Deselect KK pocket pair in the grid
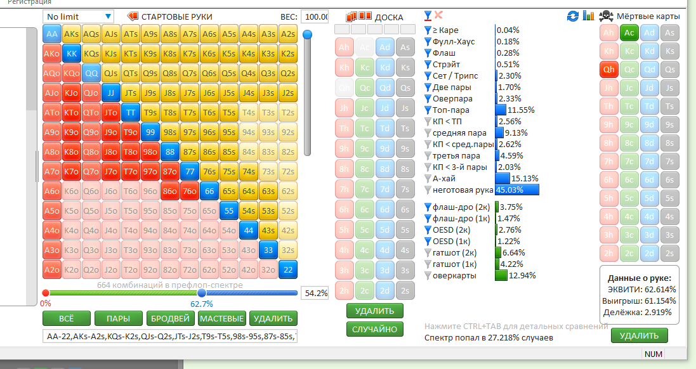The height and width of the screenshot is (369, 696). tap(72, 54)
